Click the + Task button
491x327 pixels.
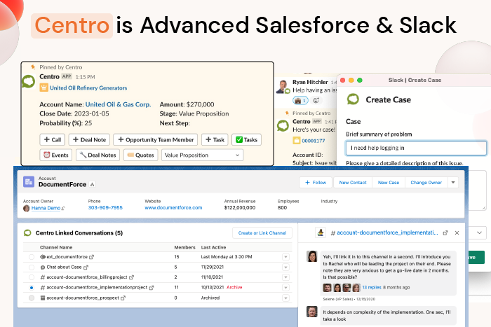tap(215, 140)
